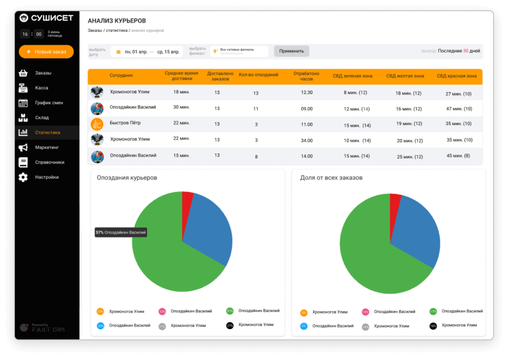Click orange legend dot in Опоздания курьеров chart
This screenshot has width=508, height=358.
[100, 312]
